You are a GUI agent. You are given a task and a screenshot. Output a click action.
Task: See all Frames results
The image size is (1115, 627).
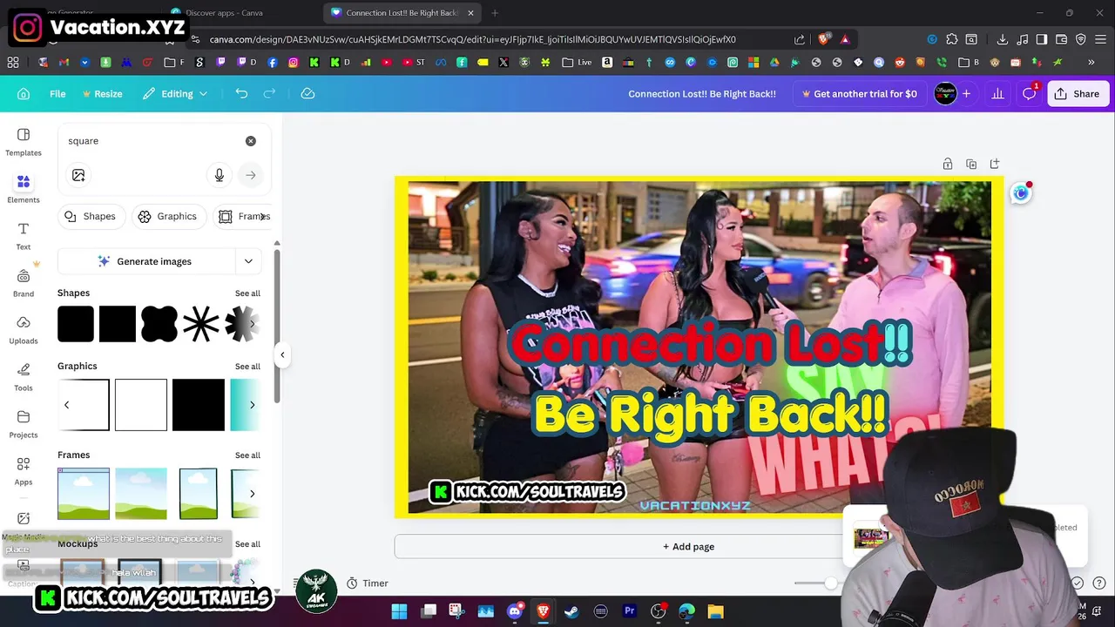pos(247,455)
